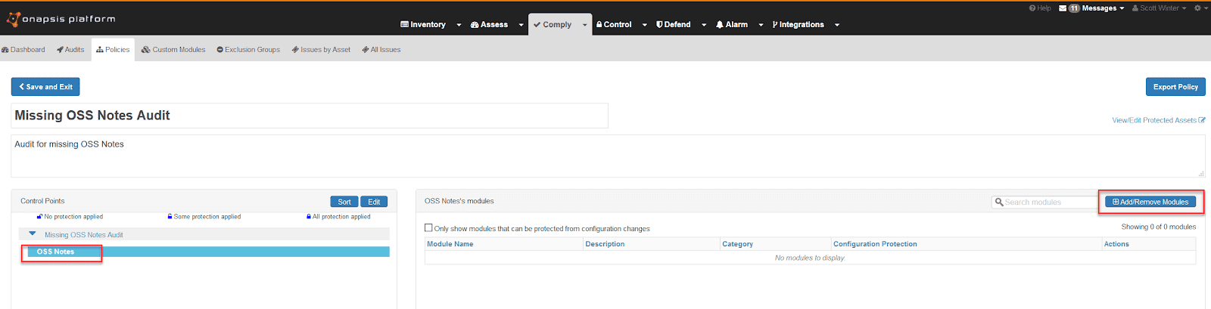Toggle the configuration-protected modules checkbox
Image resolution: width=1211 pixels, height=309 pixels.
pyautogui.click(x=428, y=227)
